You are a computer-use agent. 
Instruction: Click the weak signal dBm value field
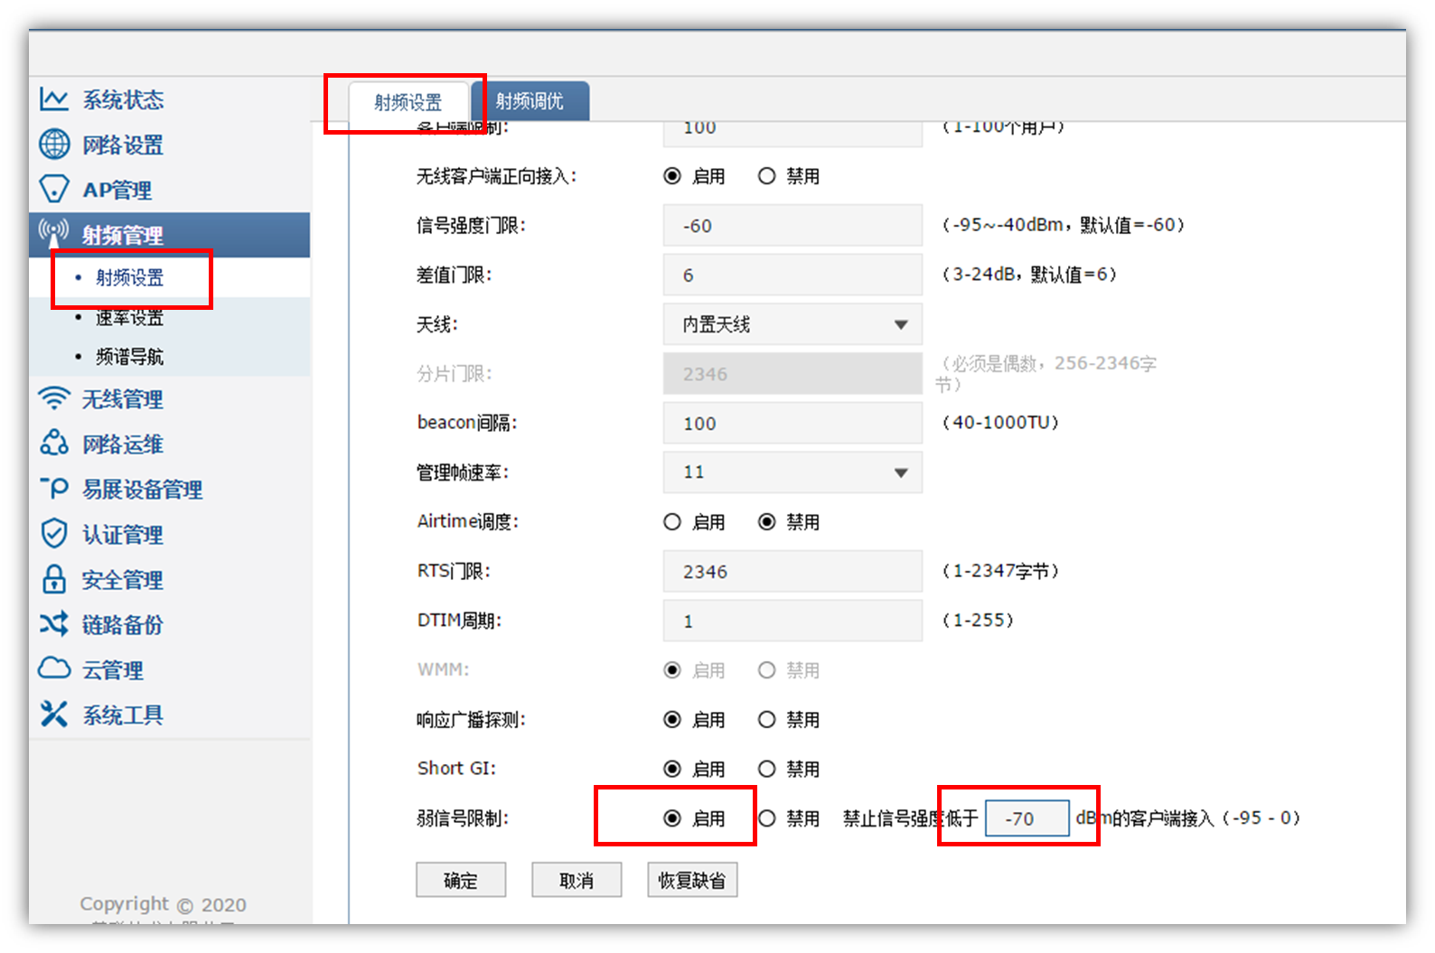[1027, 818]
